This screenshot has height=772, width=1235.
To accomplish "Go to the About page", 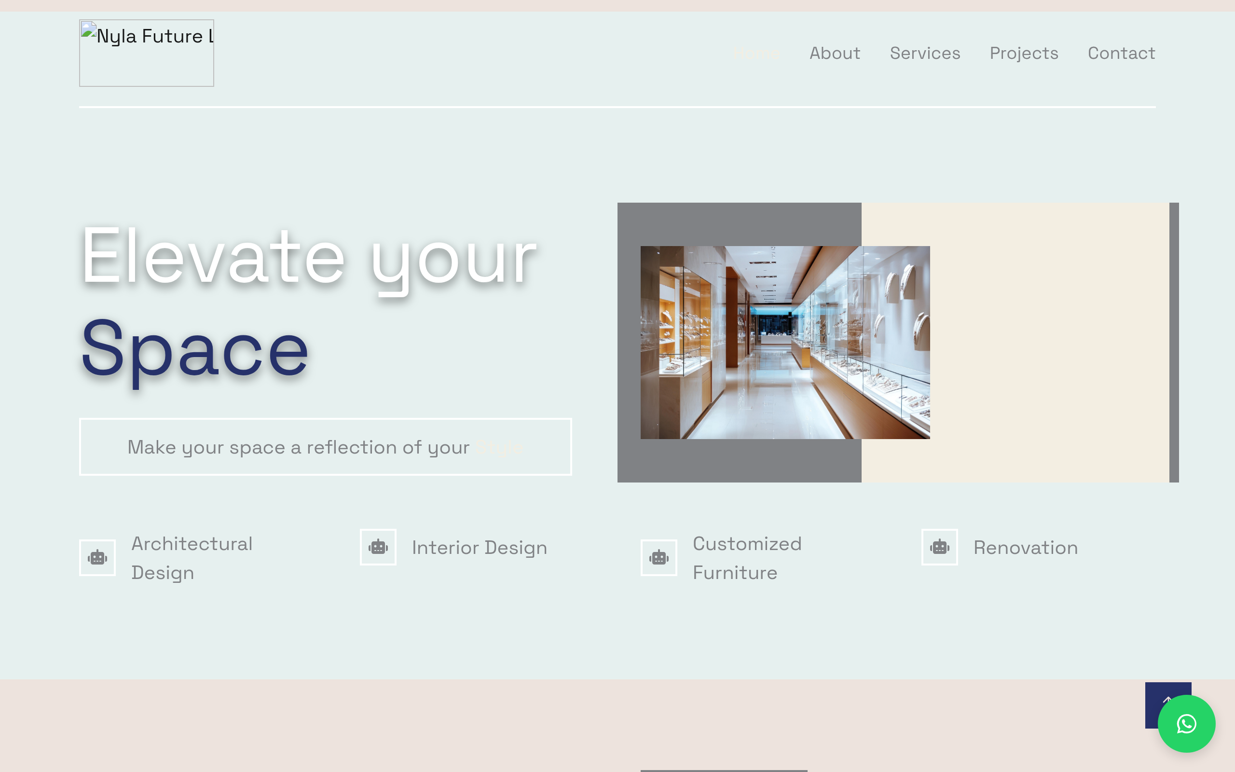I will point(835,53).
